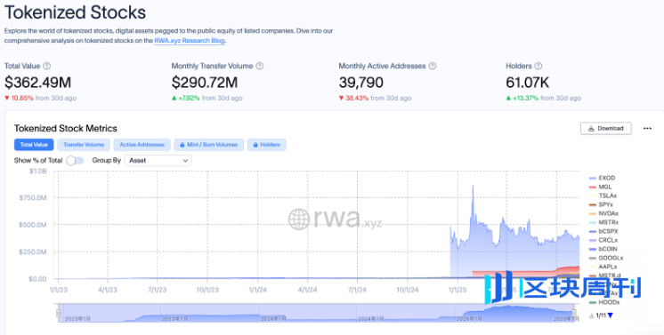
Task: Toggle CRCLx series in legend
Action: pos(603,240)
